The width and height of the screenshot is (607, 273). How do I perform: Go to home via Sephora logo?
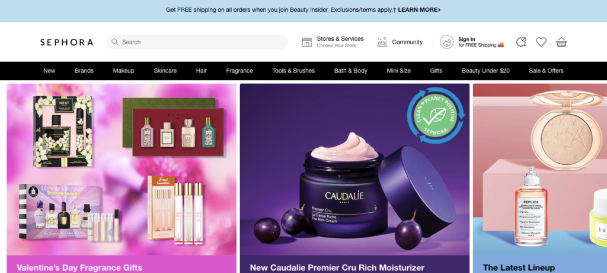point(66,42)
